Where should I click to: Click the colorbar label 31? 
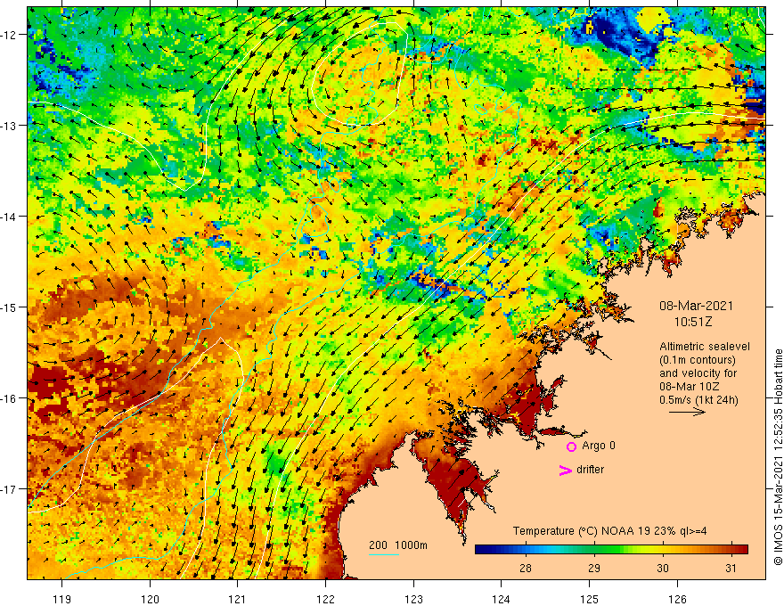coord(731,568)
